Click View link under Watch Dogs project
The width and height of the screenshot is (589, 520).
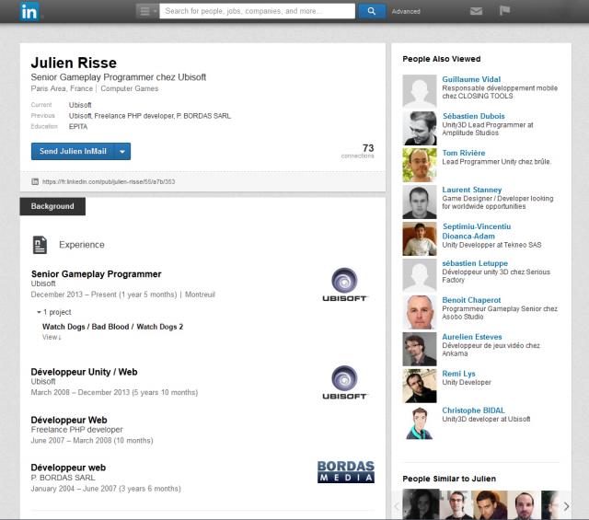(x=52, y=337)
